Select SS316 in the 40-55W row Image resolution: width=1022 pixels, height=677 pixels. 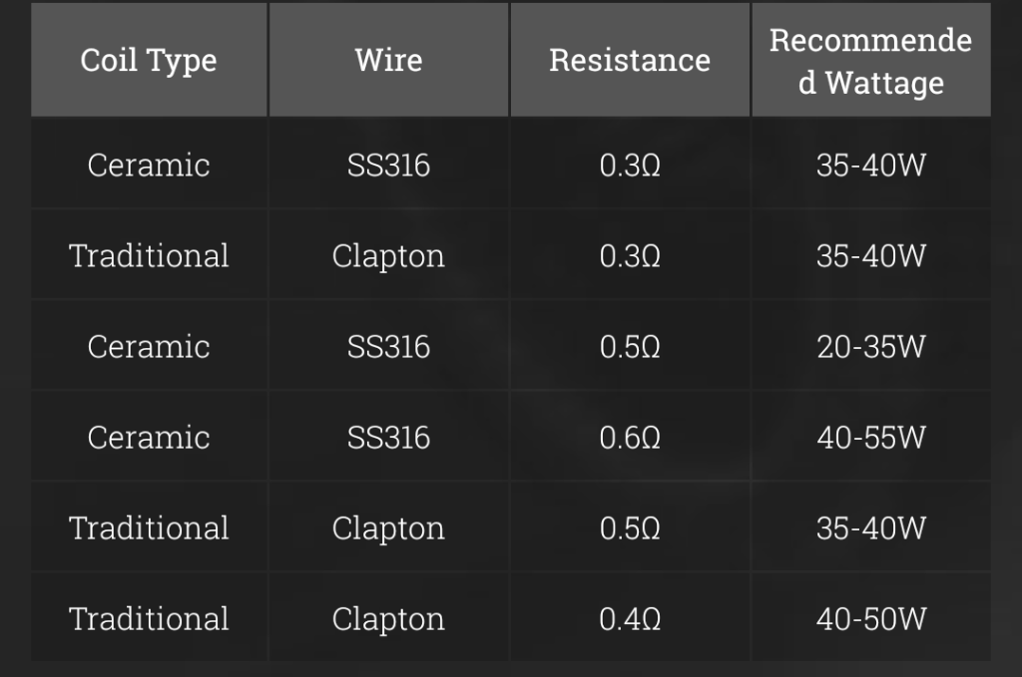(x=388, y=437)
